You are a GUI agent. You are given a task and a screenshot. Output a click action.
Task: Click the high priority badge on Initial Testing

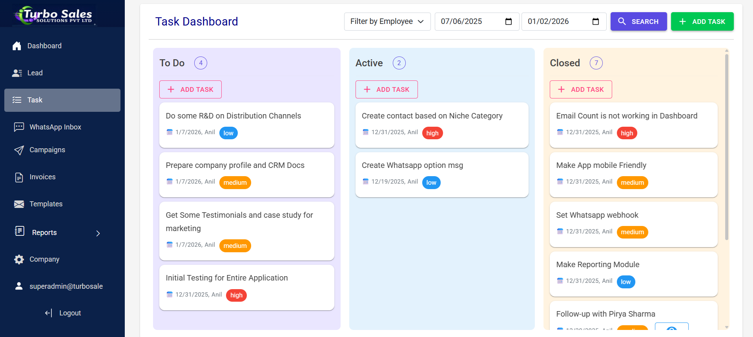(x=236, y=295)
